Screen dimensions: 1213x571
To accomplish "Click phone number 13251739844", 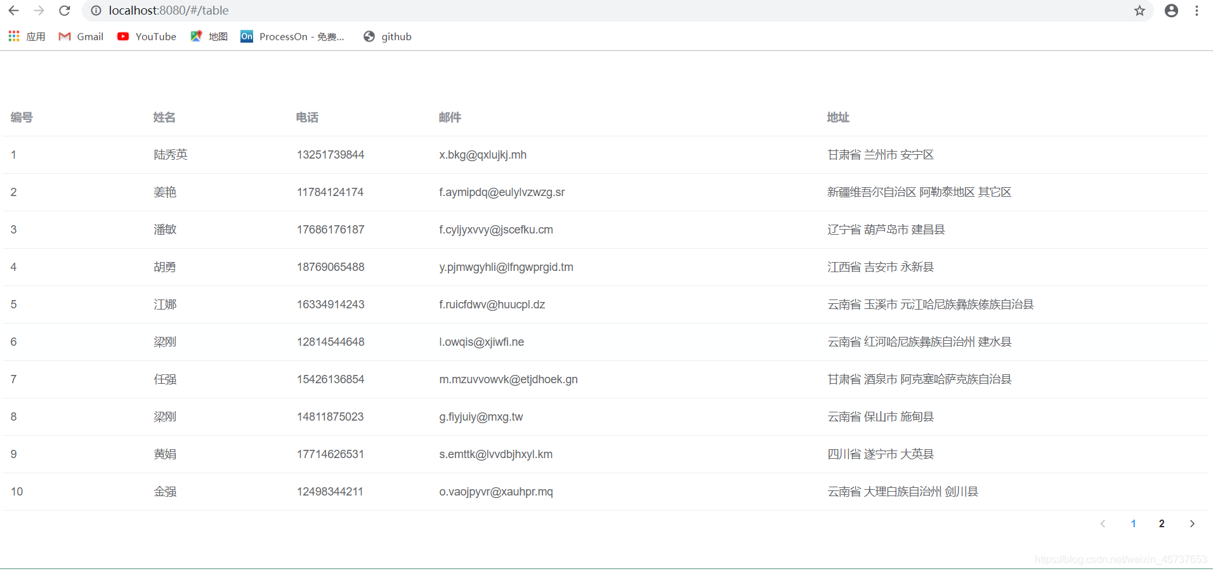I will pyautogui.click(x=331, y=155).
